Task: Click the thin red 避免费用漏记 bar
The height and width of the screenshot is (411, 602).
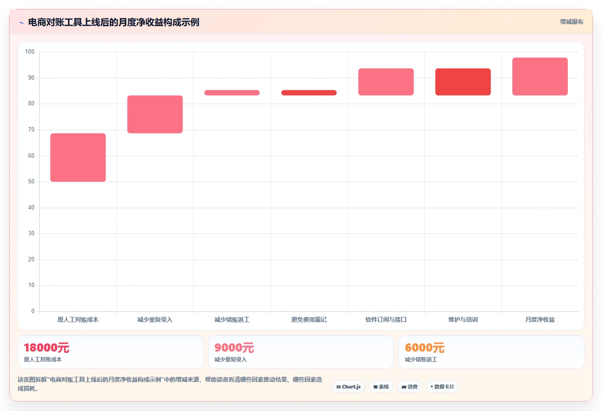Action: tap(309, 93)
